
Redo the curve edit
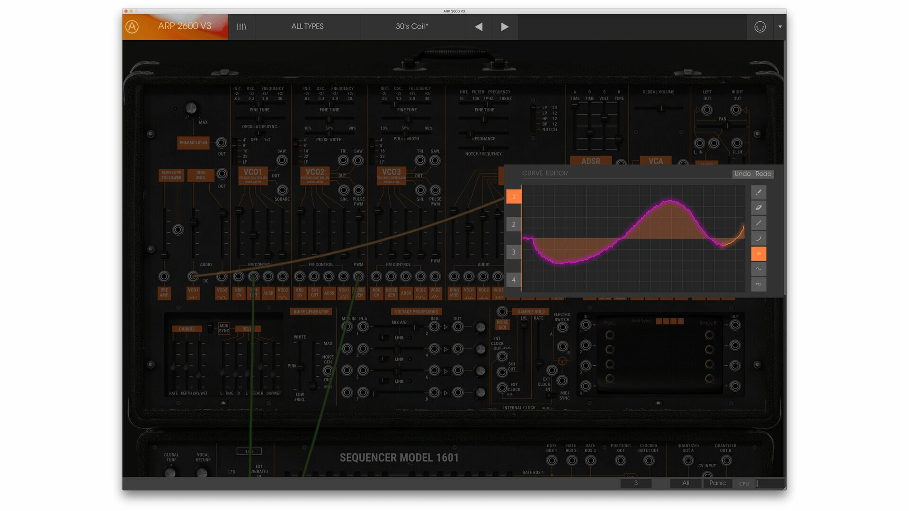pyautogui.click(x=763, y=174)
